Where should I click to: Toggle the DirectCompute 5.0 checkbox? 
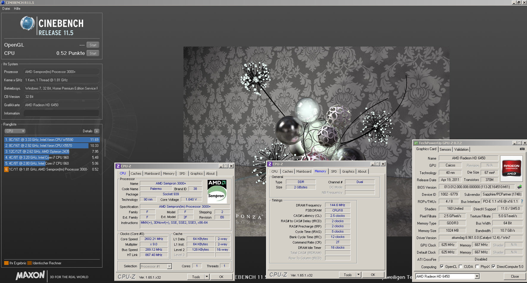(x=493, y=267)
